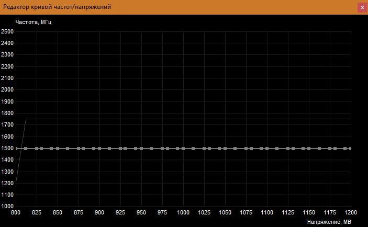Click the 'Напряжение, МВ' axis label
368x227 pixels.
pyautogui.click(x=329, y=222)
